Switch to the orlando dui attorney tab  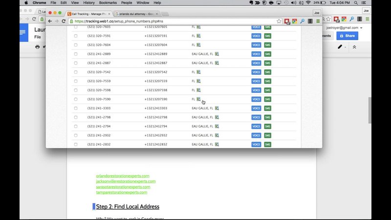[136, 14]
